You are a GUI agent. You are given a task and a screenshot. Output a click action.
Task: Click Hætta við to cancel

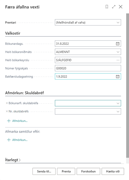pyautogui.click(x=113, y=171)
